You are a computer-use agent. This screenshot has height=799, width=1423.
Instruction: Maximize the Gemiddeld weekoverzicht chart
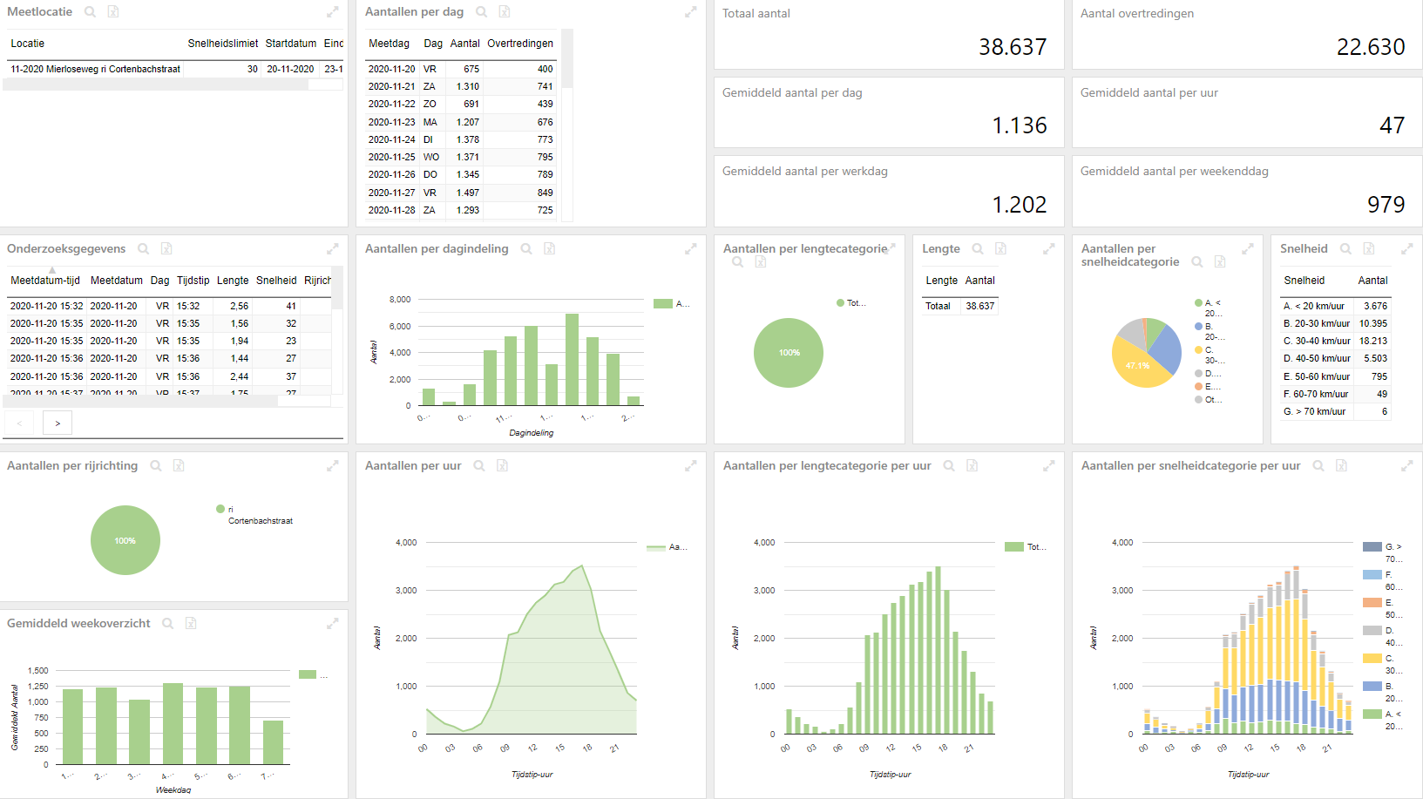332,624
